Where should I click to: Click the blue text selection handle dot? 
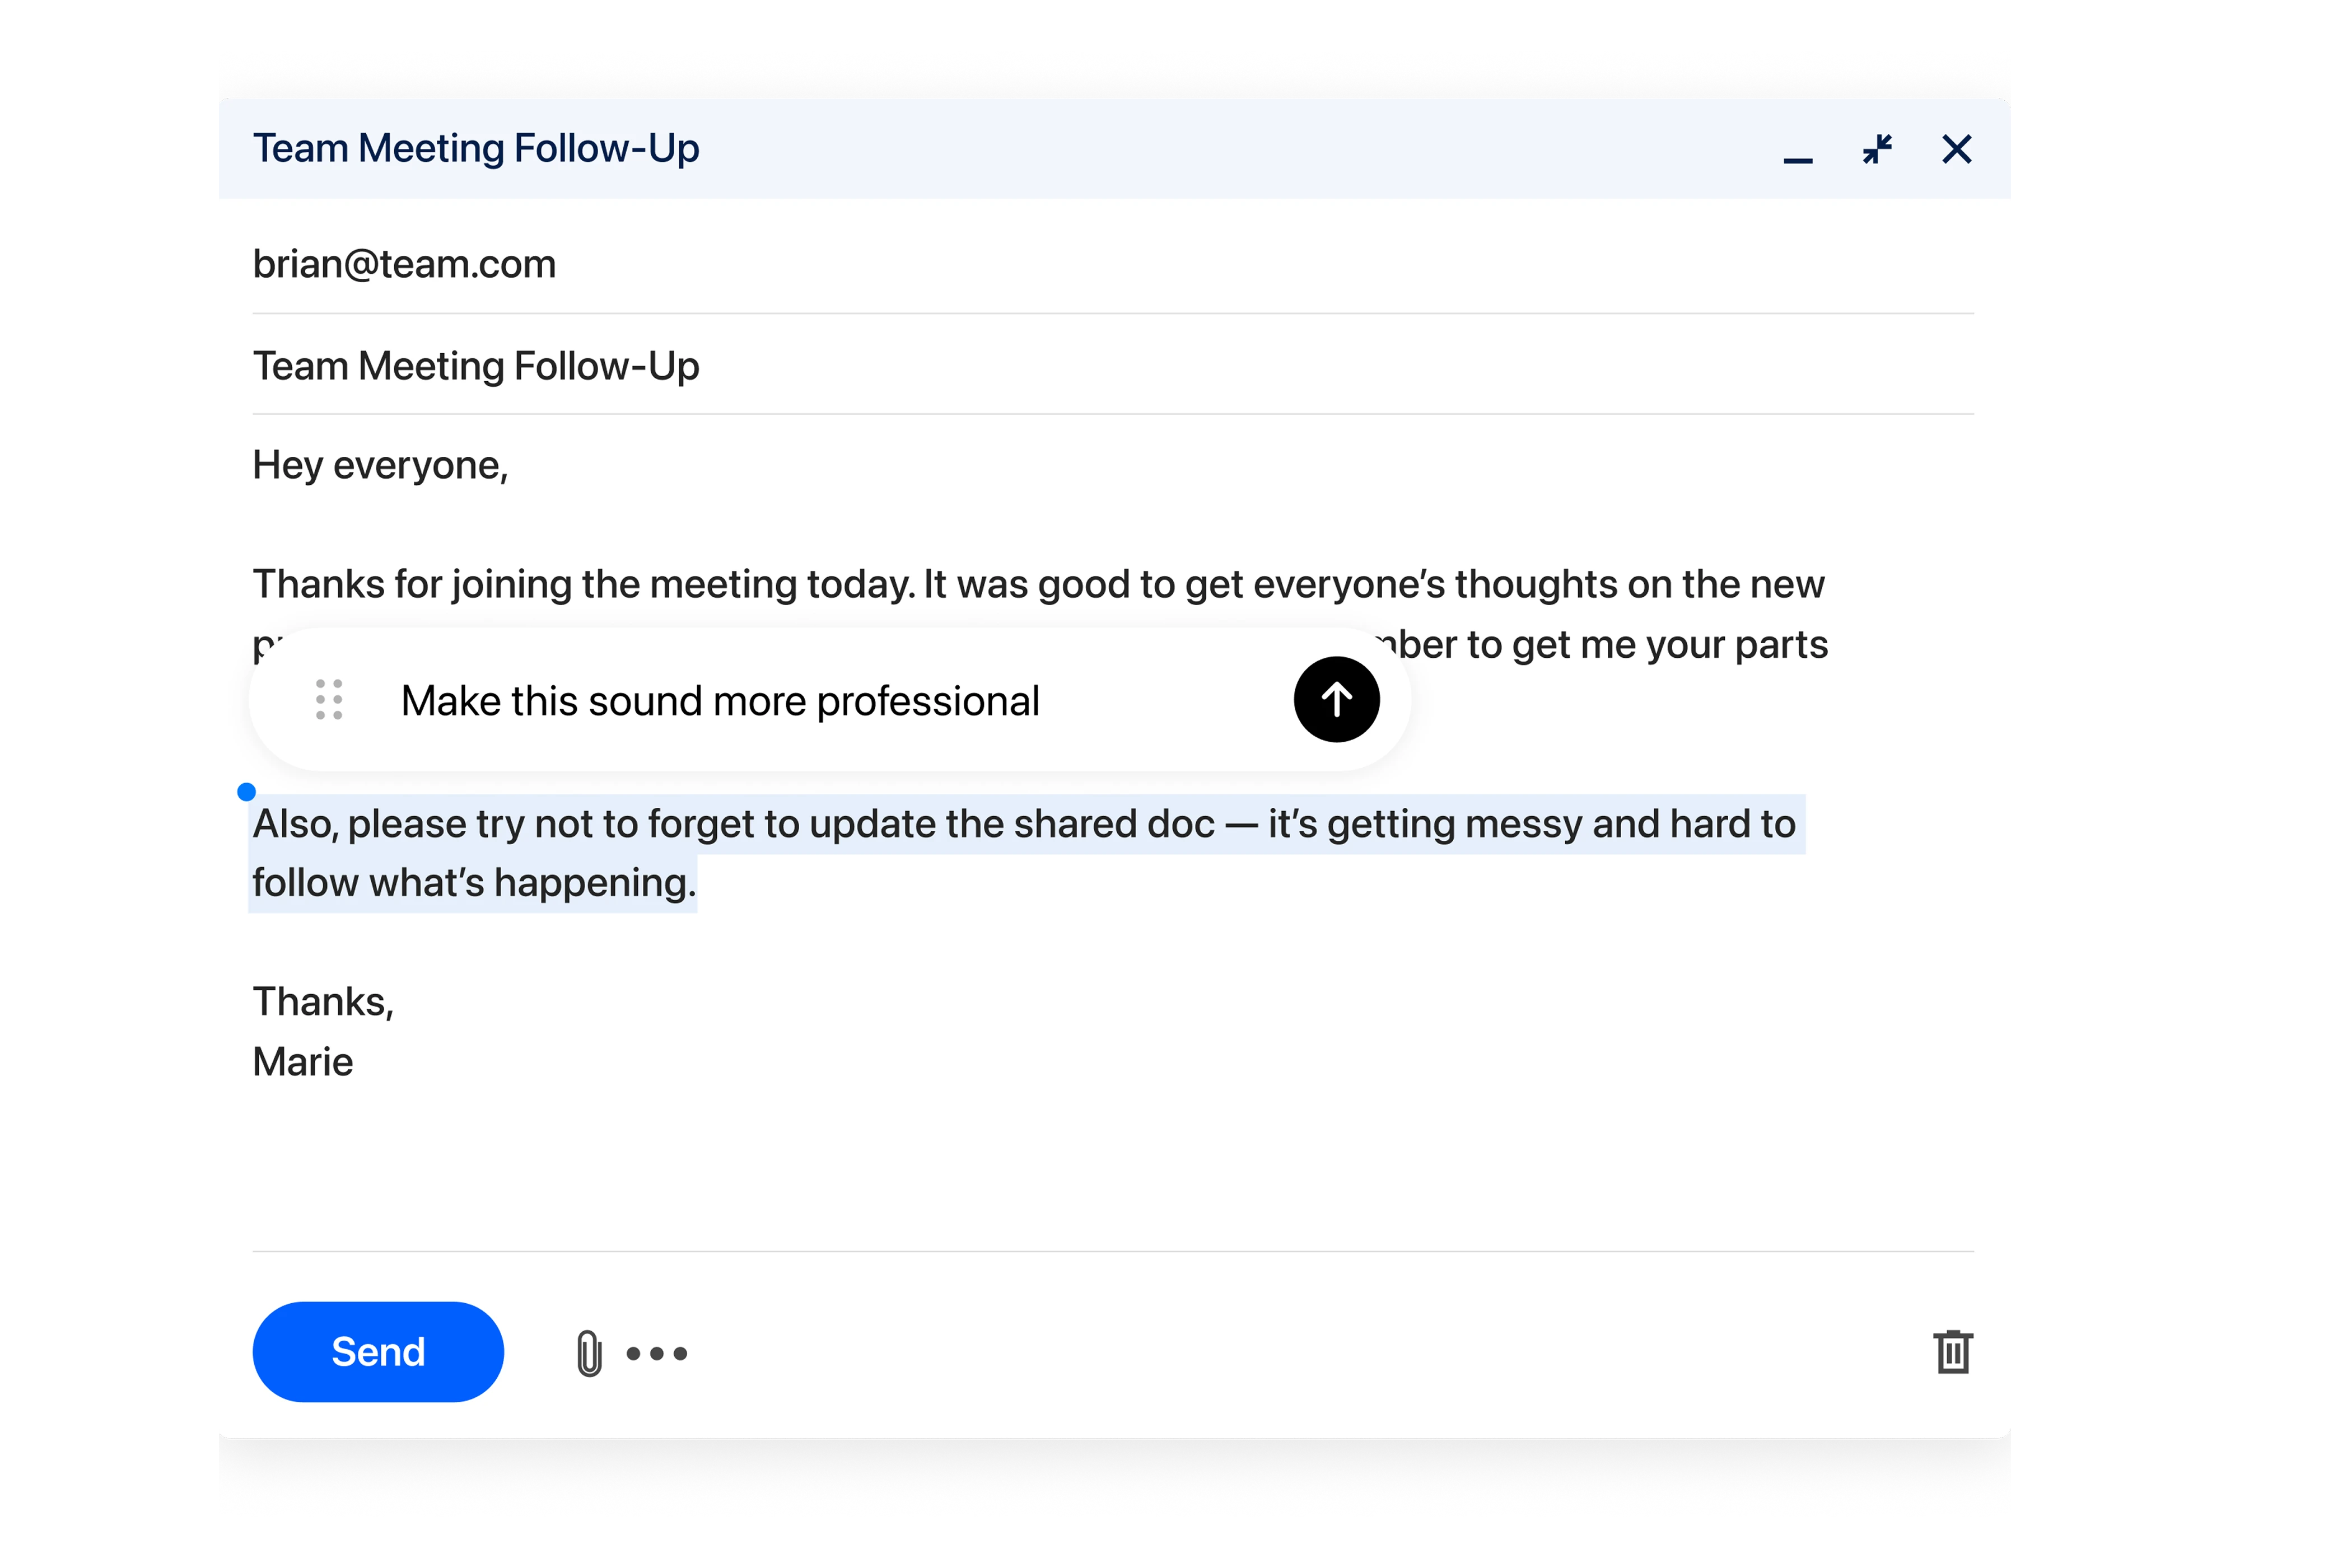(x=246, y=792)
